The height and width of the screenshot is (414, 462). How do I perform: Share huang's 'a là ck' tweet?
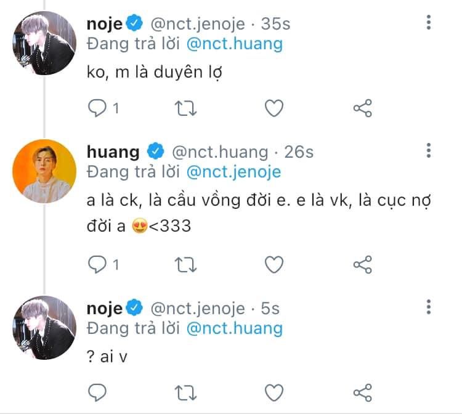point(363,265)
